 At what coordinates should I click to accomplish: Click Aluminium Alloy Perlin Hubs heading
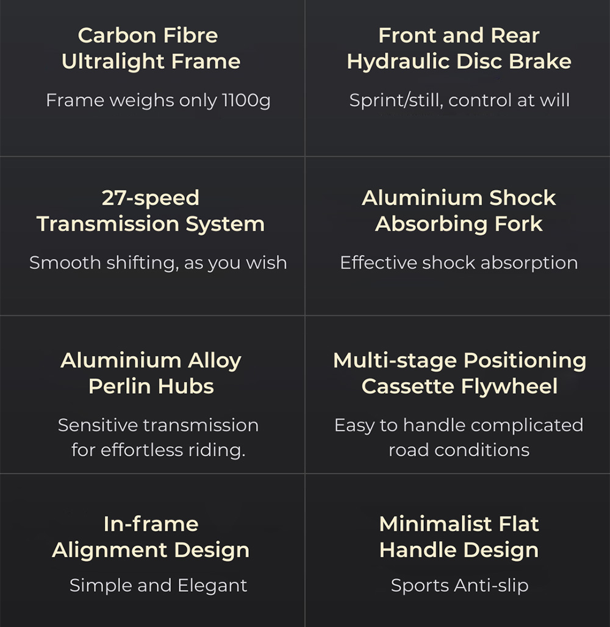pyautogui.click(x=151, y=373)
